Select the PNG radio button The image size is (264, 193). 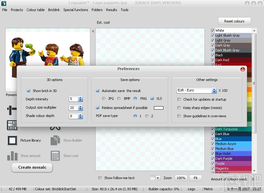[135, 99]
